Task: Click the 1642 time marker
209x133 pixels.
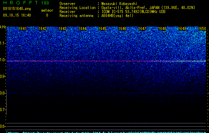Action: pyautogui.click(x=43, y=29)
